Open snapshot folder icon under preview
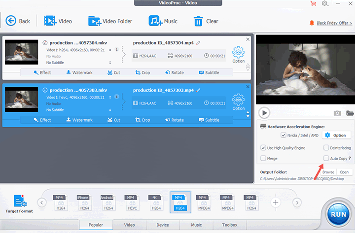This screenshot has width=355, height=233. tap(350, 113)
